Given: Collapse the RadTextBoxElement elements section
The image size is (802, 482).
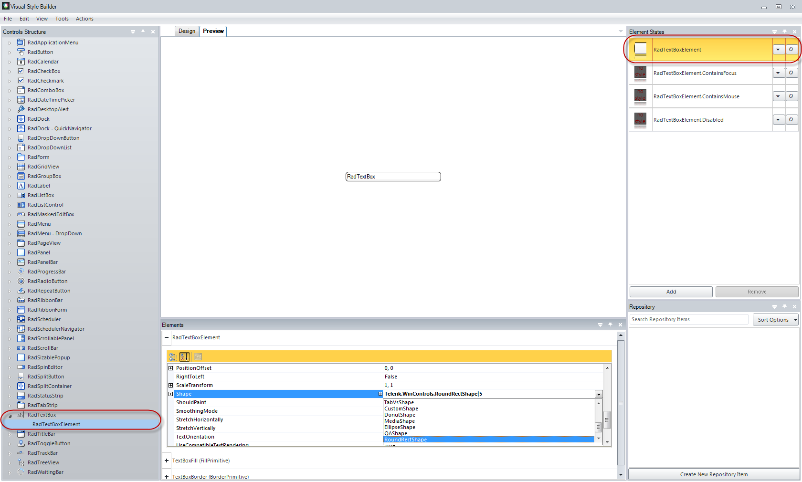Looking at the screenshot, I should pyautogui.click(x=167, y=337).
